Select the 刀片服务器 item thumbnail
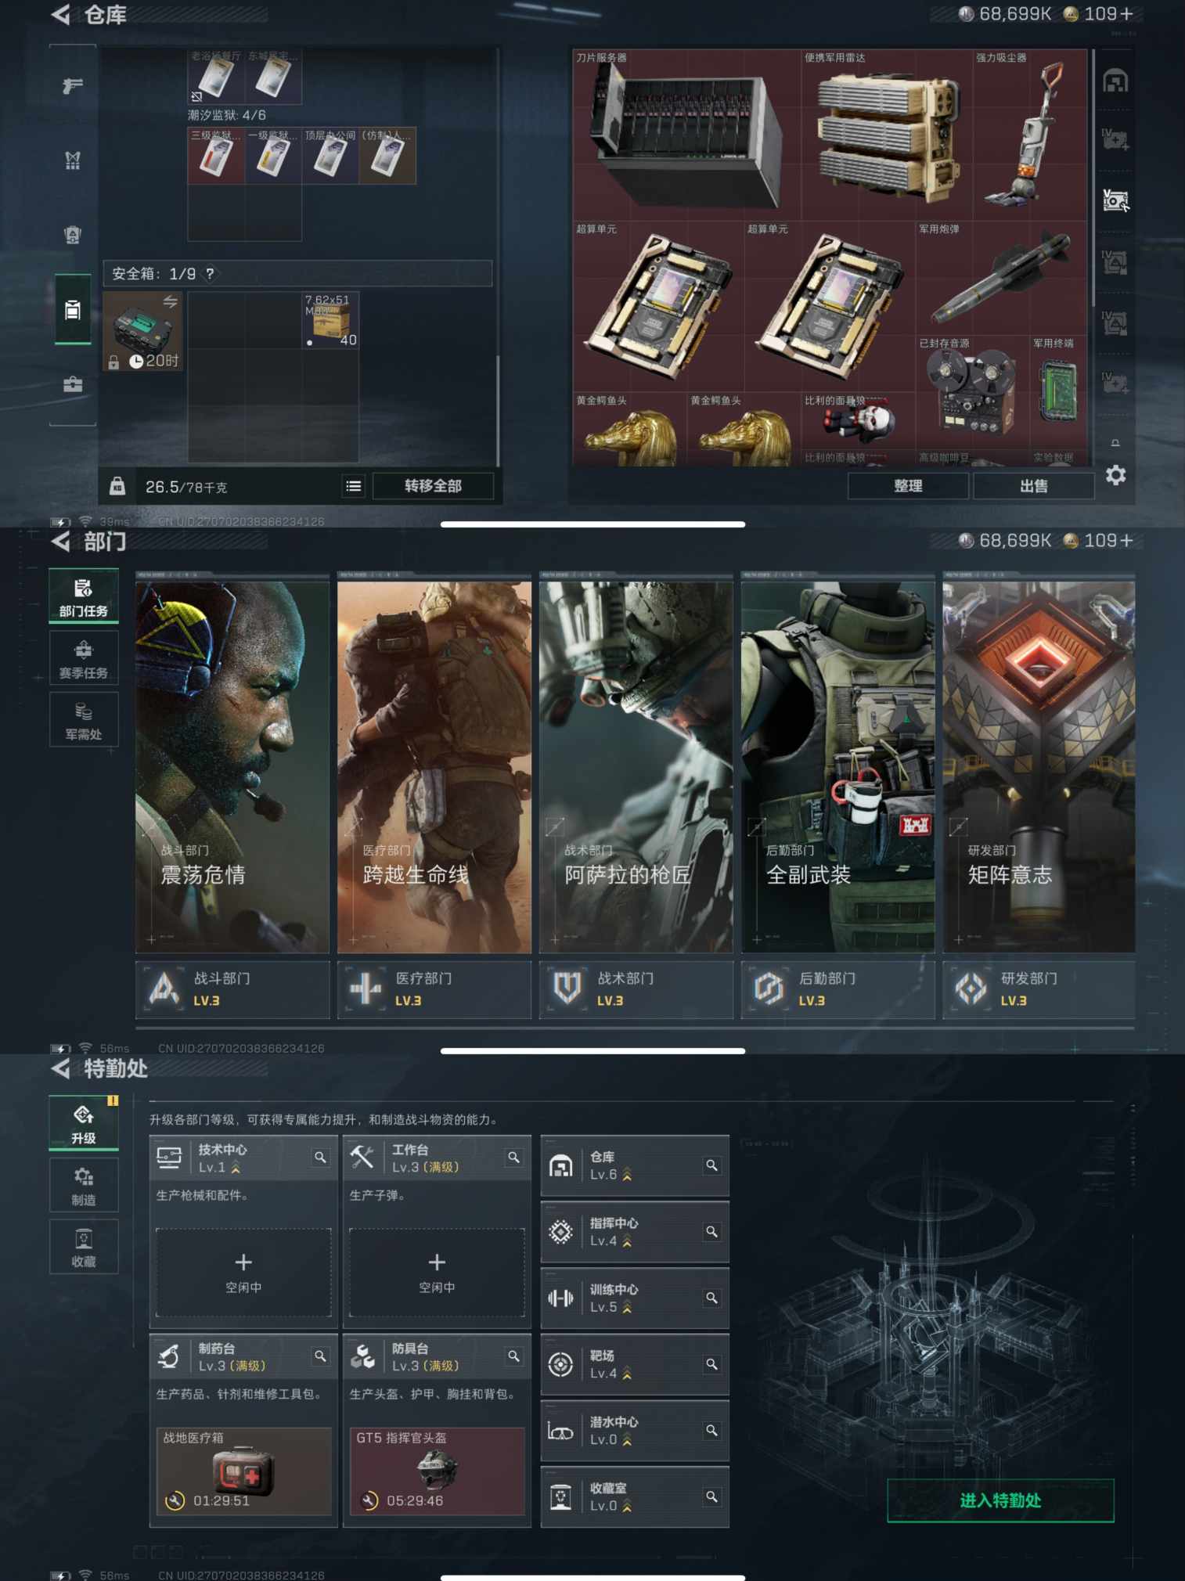The width and height of the screenshot is (1185, 1581). (686, 135)
